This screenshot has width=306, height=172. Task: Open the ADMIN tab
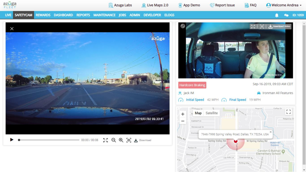[135, 15]
